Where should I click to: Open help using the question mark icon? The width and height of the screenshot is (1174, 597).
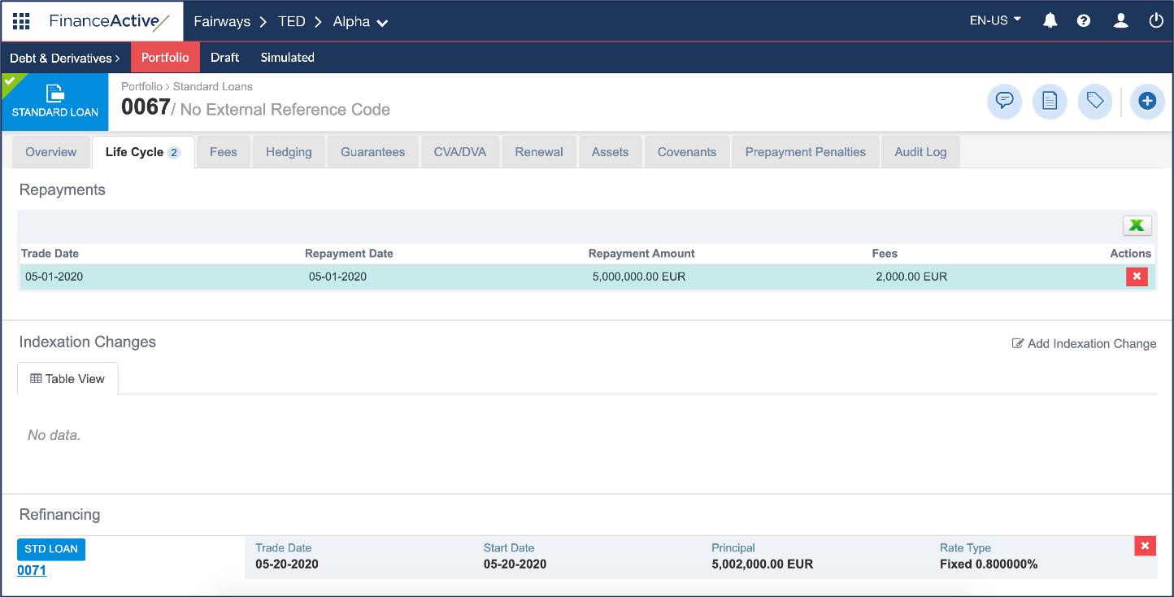(x=1084, y=20)
